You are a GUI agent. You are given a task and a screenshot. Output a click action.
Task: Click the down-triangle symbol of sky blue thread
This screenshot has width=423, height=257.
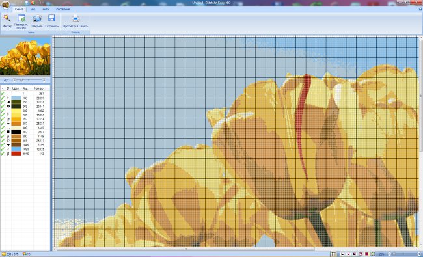coord(8,149)
